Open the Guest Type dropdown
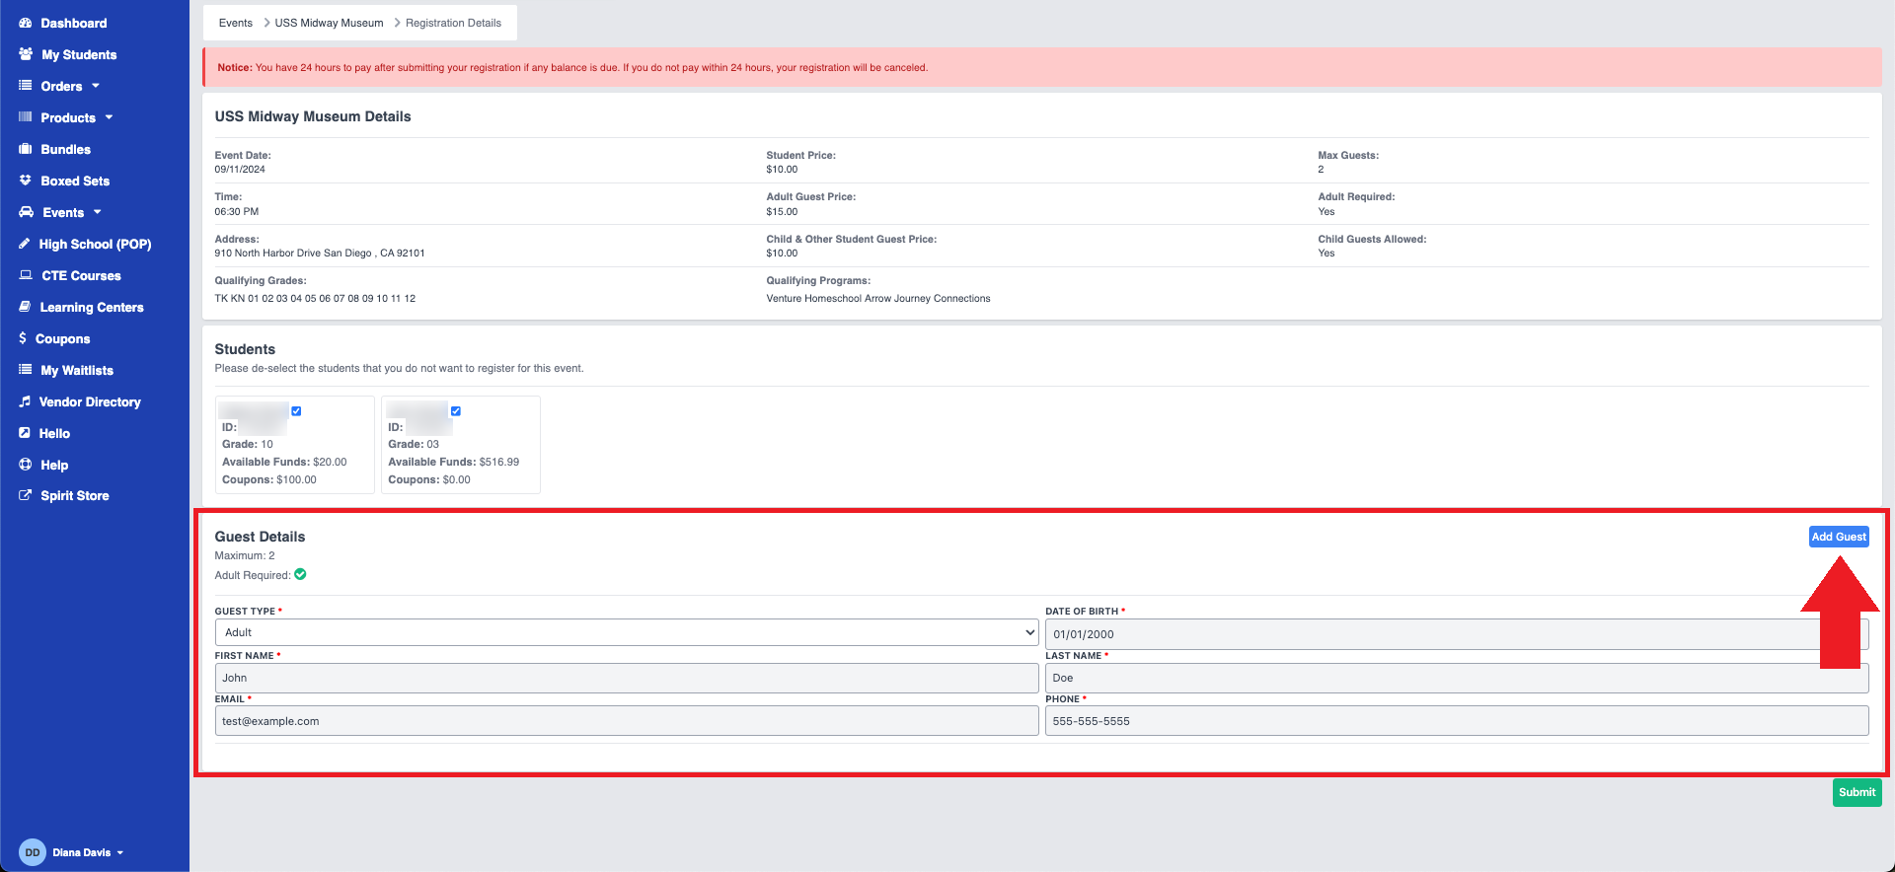Screen dimensions: 1895x872 (627, 632)
